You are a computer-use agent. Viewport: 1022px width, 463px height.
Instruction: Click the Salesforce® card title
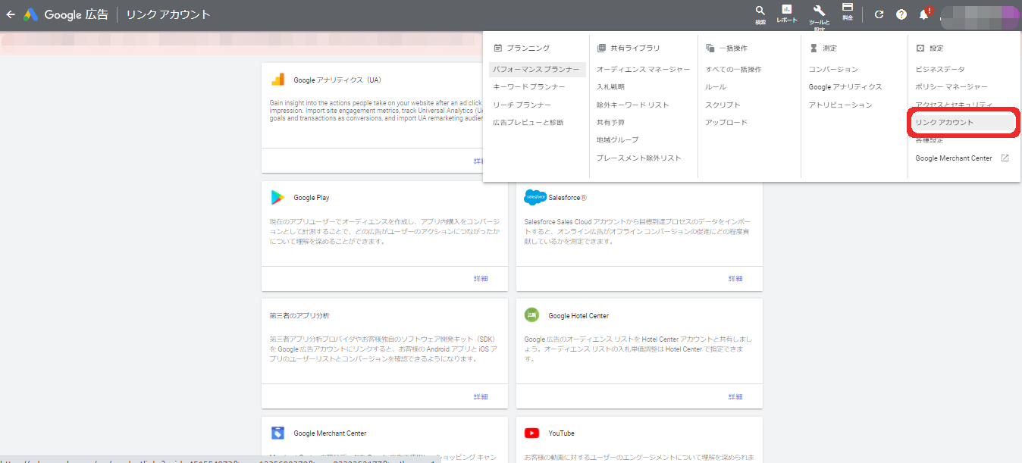point(569,197)
